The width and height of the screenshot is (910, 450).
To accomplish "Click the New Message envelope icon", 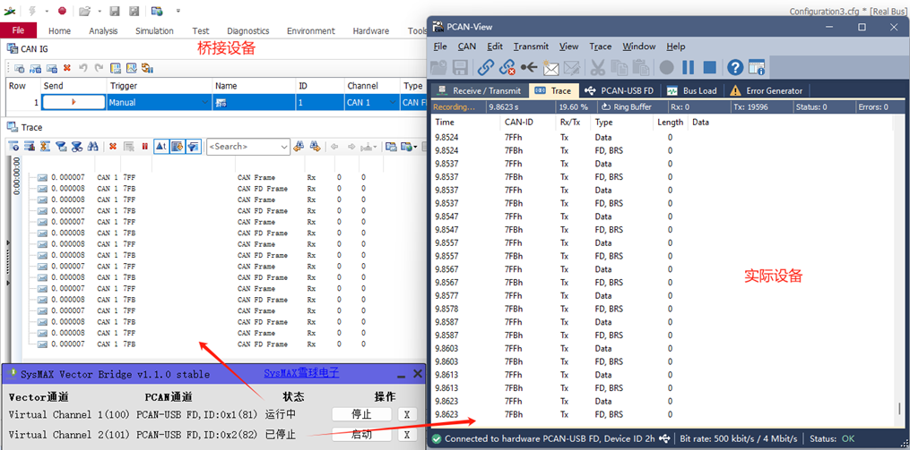I will [x=550, y=68].
